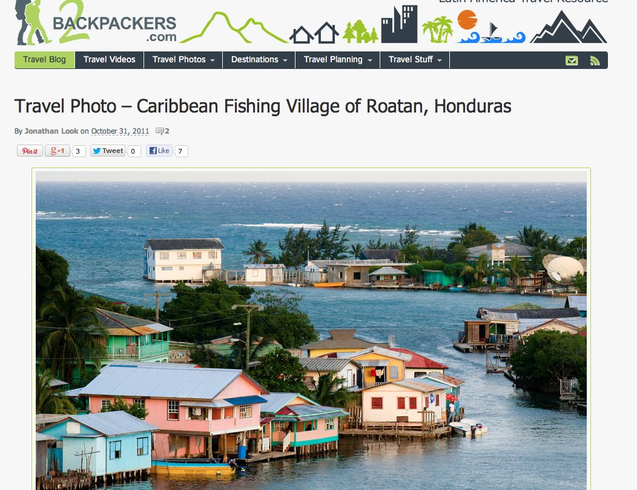
Task: Click the article title heading
Action: point(263,106)
